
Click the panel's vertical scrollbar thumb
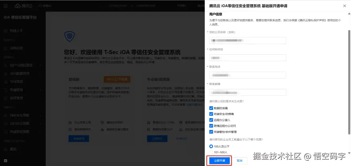point(349,82)
